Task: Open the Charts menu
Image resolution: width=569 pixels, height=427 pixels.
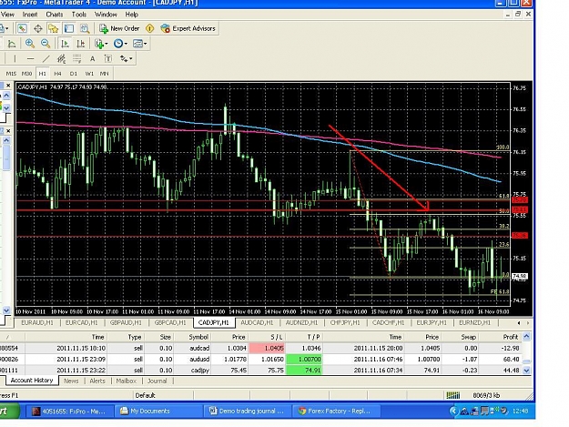Action: (x=55, y=15)
